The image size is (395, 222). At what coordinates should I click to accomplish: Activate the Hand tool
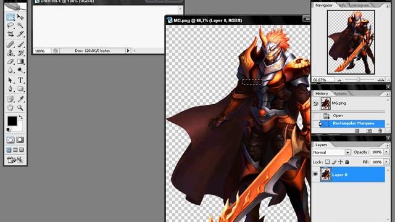point(10,108)
